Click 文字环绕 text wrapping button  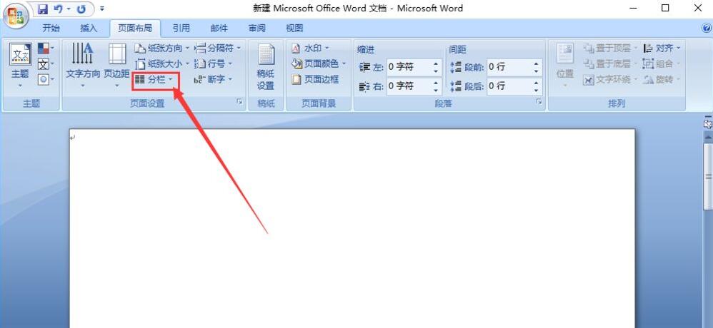[x=611, y=80]
